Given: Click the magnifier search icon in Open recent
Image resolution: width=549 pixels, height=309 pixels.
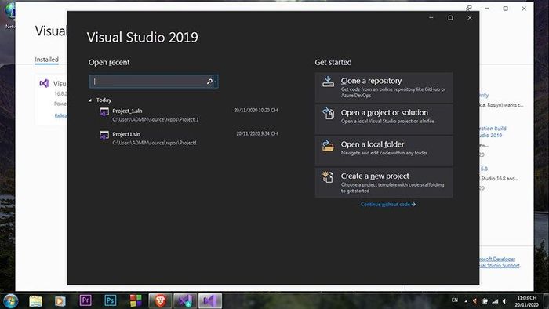Looking at the screenshot, I should (x=209, y=82).
